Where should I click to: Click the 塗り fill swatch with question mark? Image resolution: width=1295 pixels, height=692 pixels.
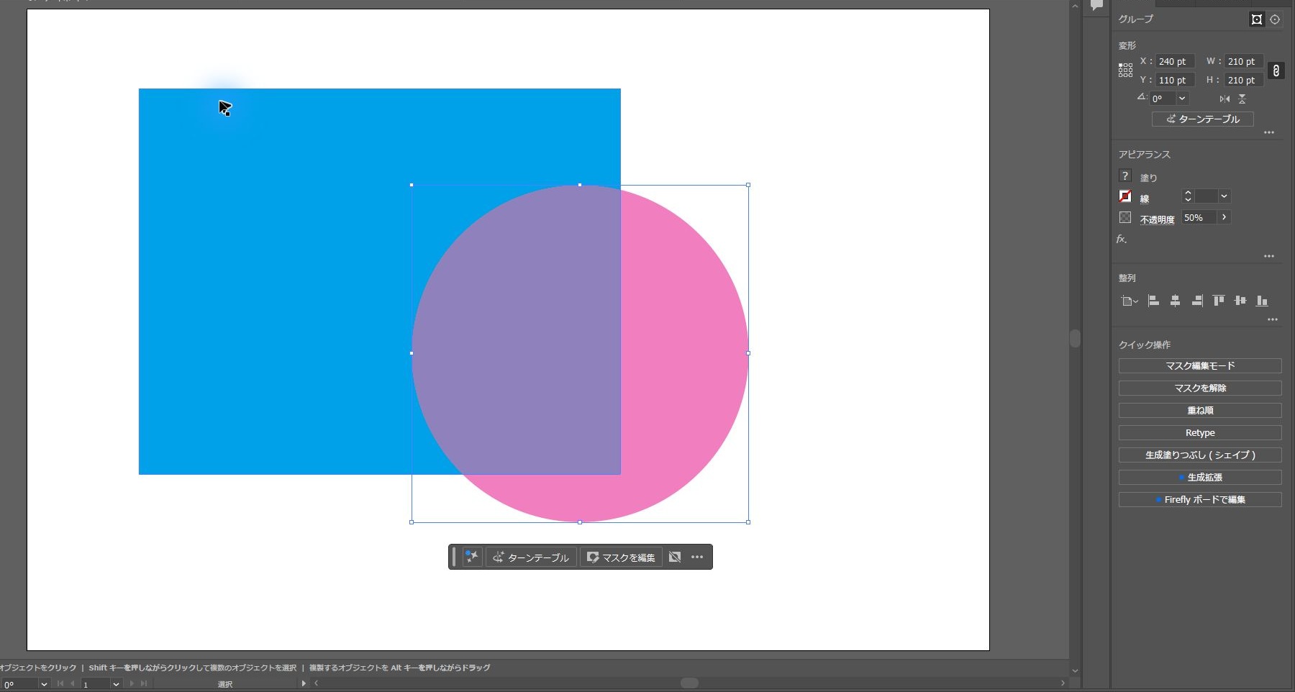[x=1125, y=176]
